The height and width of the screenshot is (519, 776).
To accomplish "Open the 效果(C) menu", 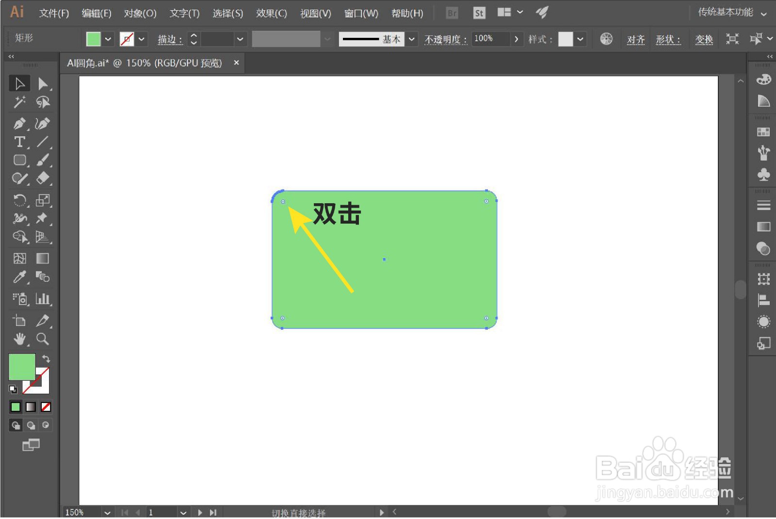I will click(272, 13).
